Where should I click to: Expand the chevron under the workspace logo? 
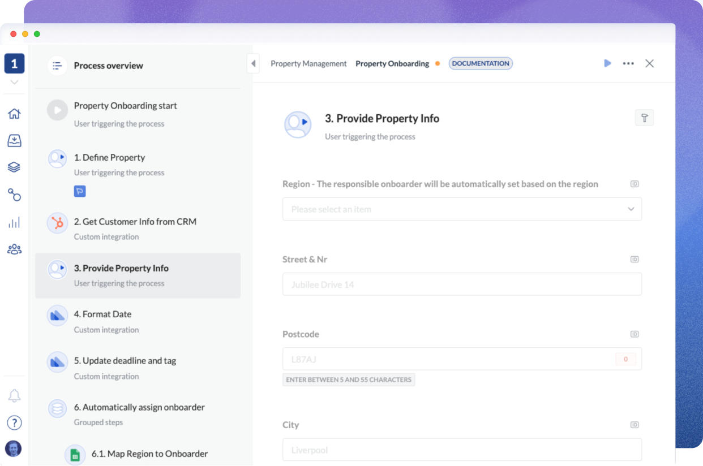14,82
